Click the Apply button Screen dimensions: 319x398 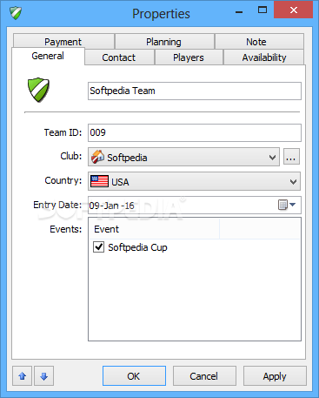tap(275, 376)
